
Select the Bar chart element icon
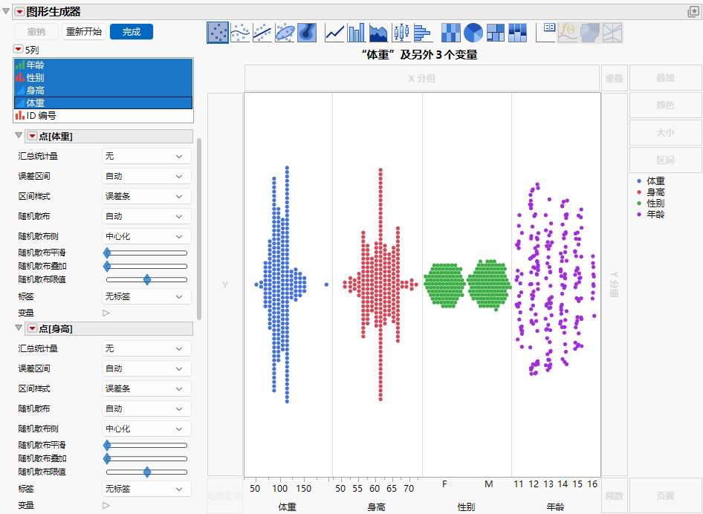coord(357,33)
